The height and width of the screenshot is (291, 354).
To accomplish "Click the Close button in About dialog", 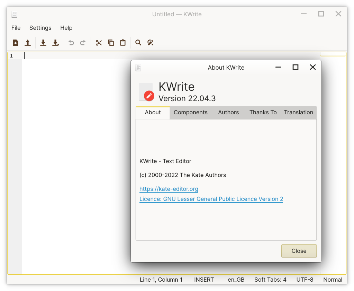I will pyautogui.click(x=299, y=251).
